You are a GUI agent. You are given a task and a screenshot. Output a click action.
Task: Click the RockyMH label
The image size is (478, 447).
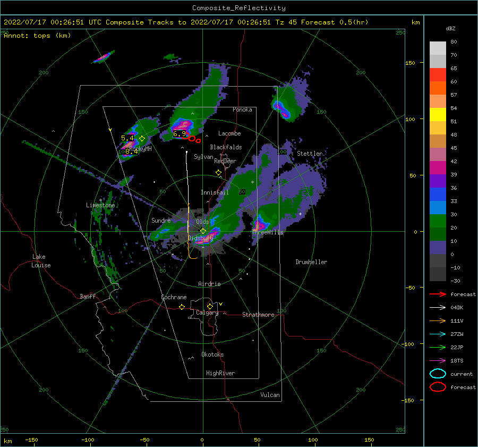pos(140,149)
